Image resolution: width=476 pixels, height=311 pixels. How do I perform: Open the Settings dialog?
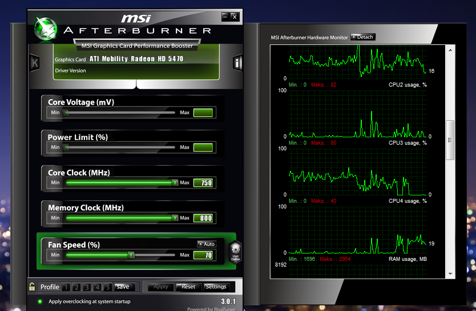click(x=216, y=287)
